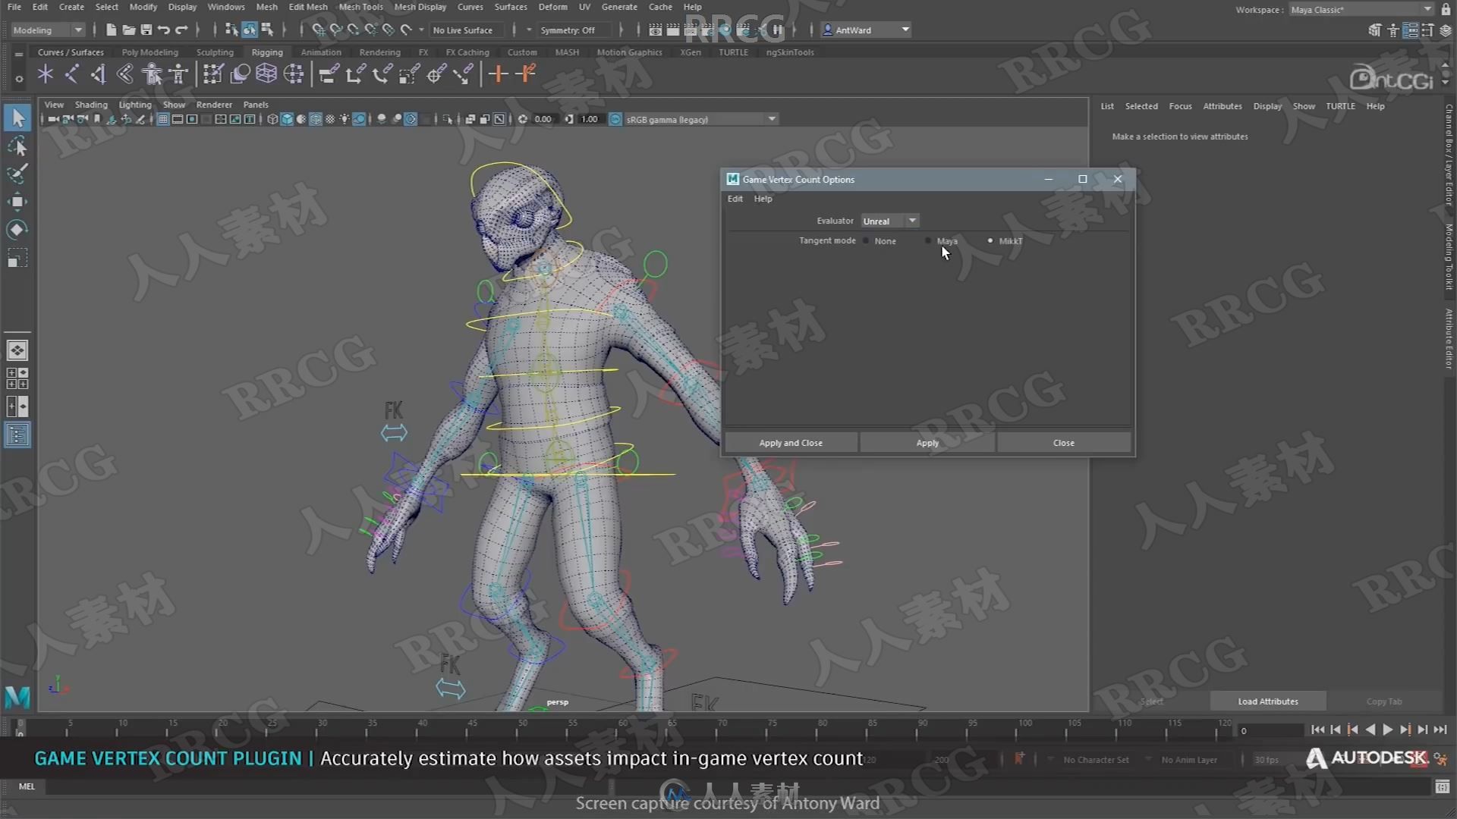The image size is (1457, 819).
Task: Select the Create Locator star icon on shelf
Action: pyautogui.click(x=46, y=74)
